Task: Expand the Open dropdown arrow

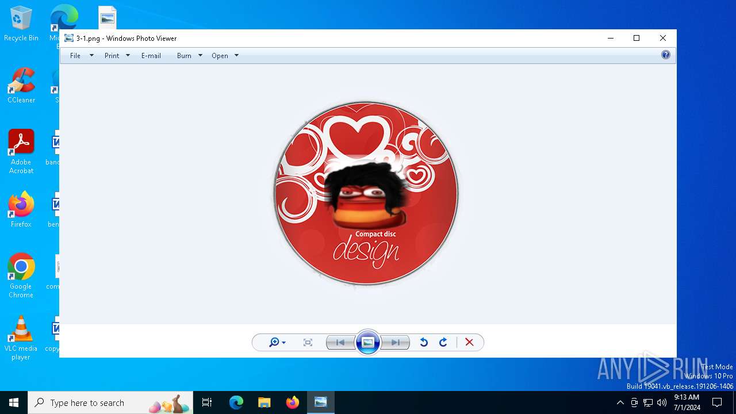Action: 236,56
